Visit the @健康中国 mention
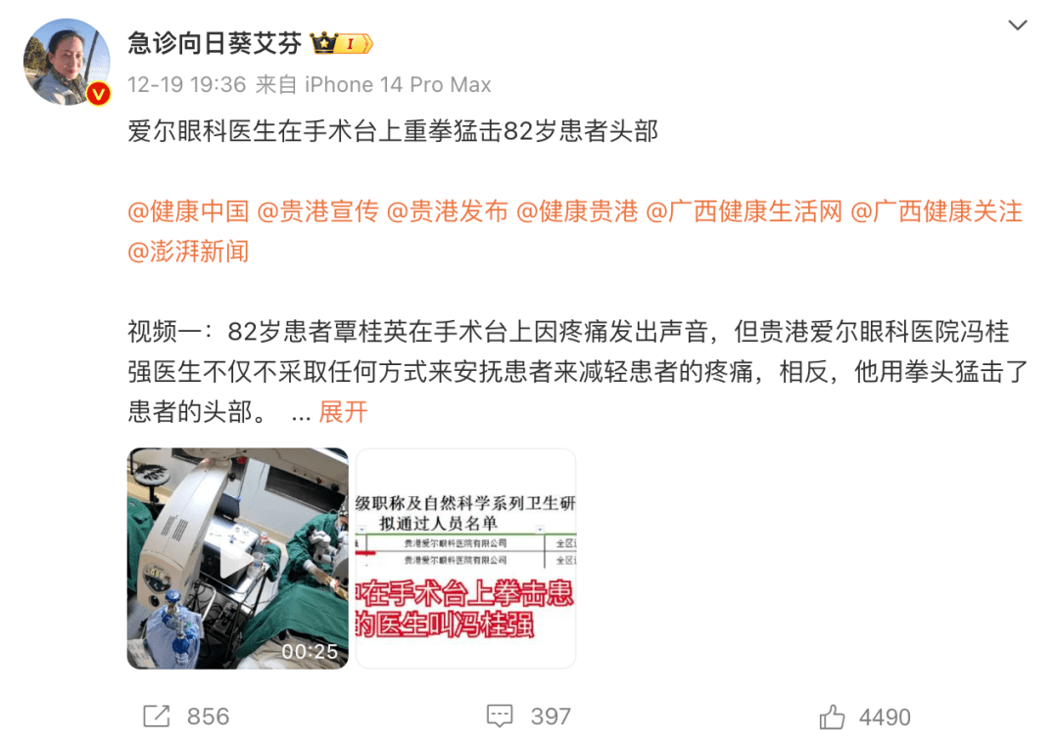Viewport: 1058px width, 742px height. click(188, 211)
